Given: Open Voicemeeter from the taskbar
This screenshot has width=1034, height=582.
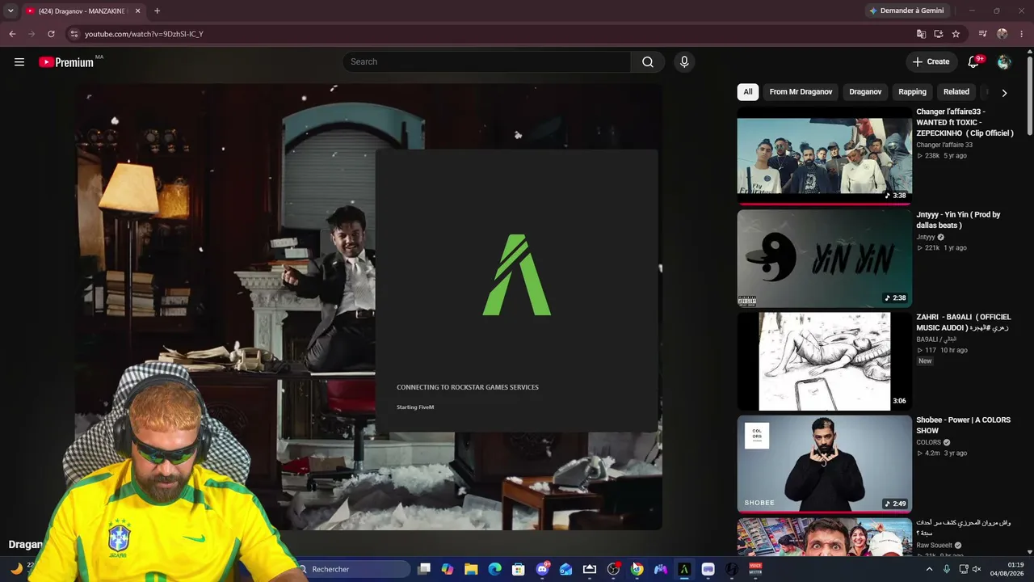Looking at the screenshot, I should pyautogui.click(x=755, y=569).
